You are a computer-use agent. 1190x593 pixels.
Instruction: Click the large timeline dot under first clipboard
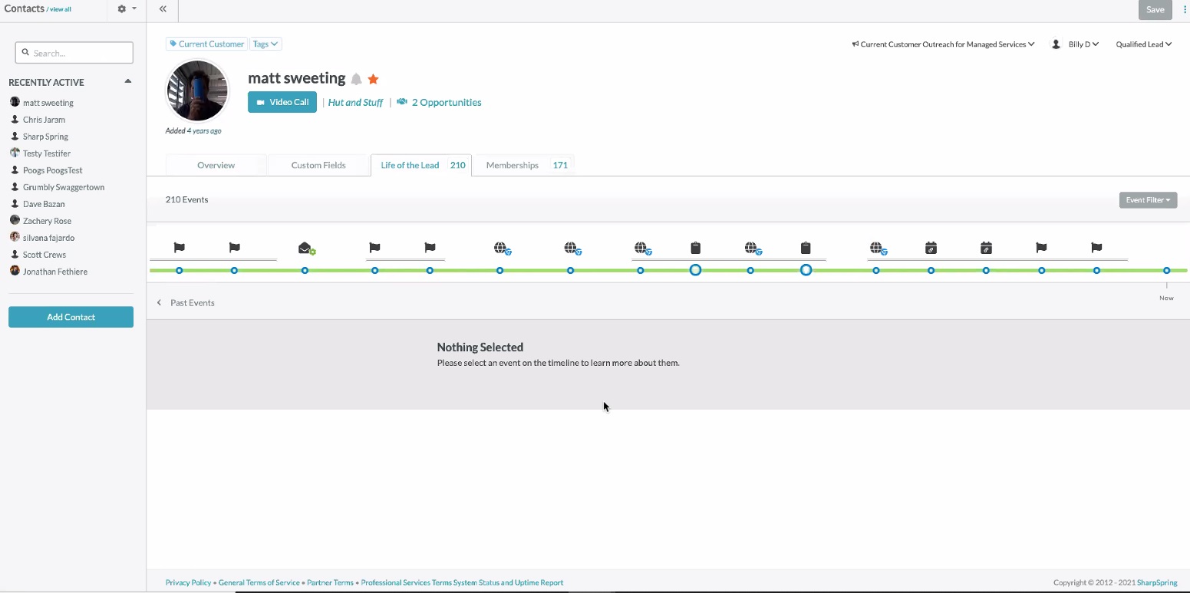[x=696, y=270]
